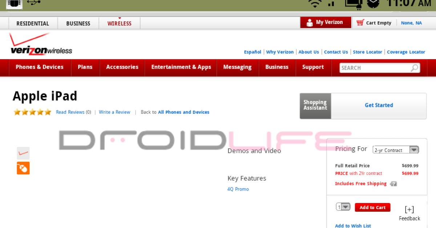
Task: Go back to All Phones and Devices
Action: pyautogui.click(x=183, y=112)
